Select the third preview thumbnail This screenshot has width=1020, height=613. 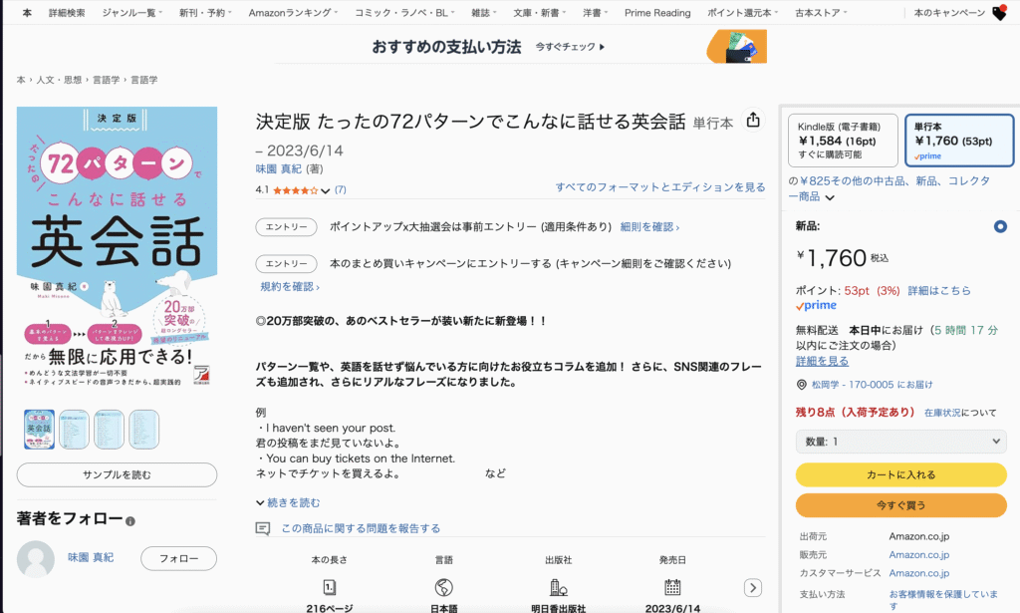pyautogui.click(x=109, y=430)
